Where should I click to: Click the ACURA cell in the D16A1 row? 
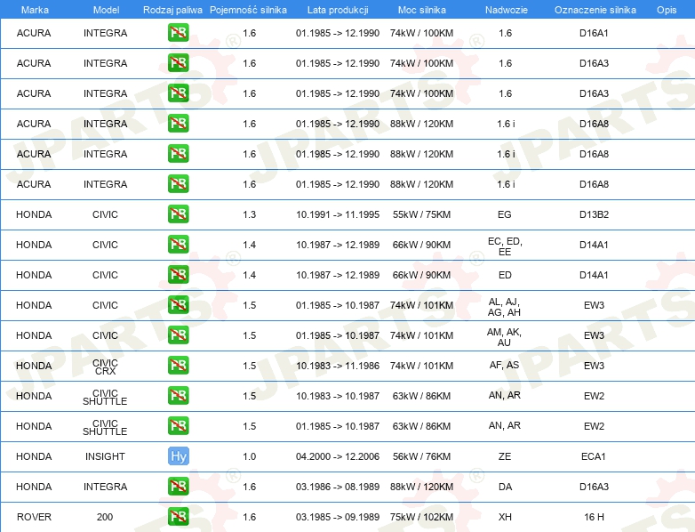(x=34, y=33)
